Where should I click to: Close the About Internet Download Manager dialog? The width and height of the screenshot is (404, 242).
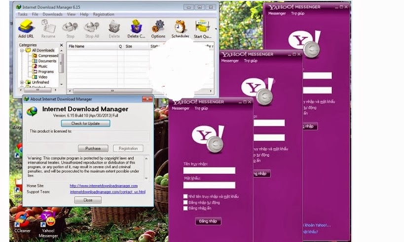coord(147,99)
